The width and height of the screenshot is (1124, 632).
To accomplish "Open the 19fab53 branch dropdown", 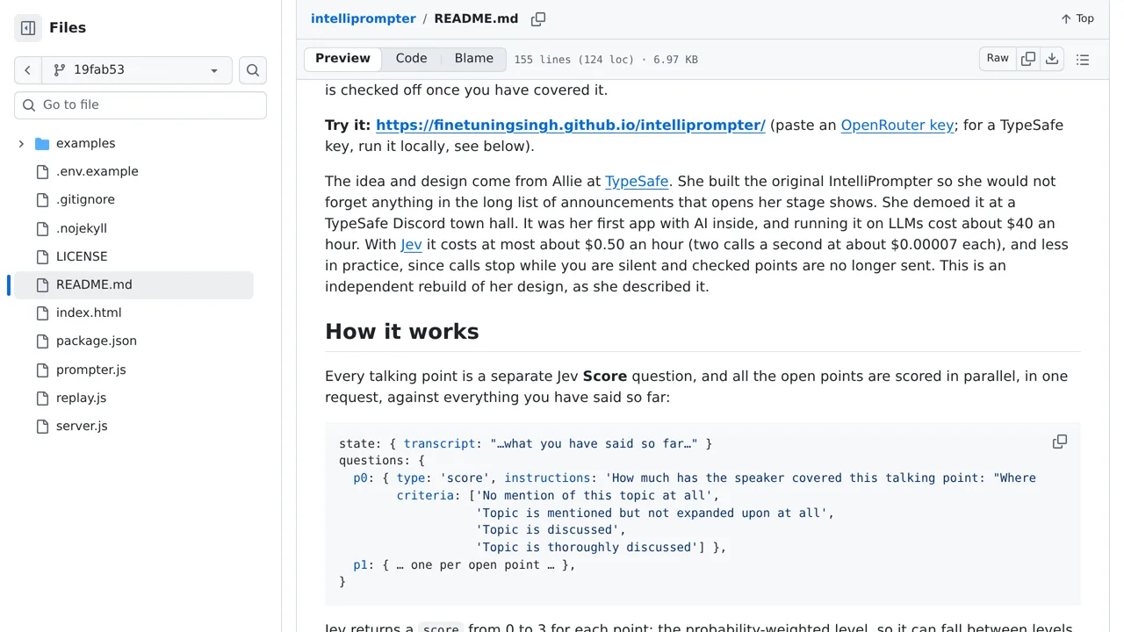I will click(x=137, y=70).
